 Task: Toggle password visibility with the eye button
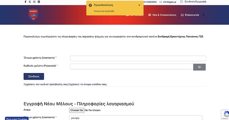click(199, 67)
